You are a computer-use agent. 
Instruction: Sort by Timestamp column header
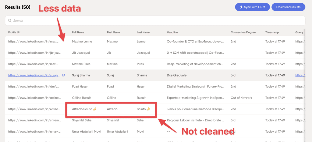point(272,32)
